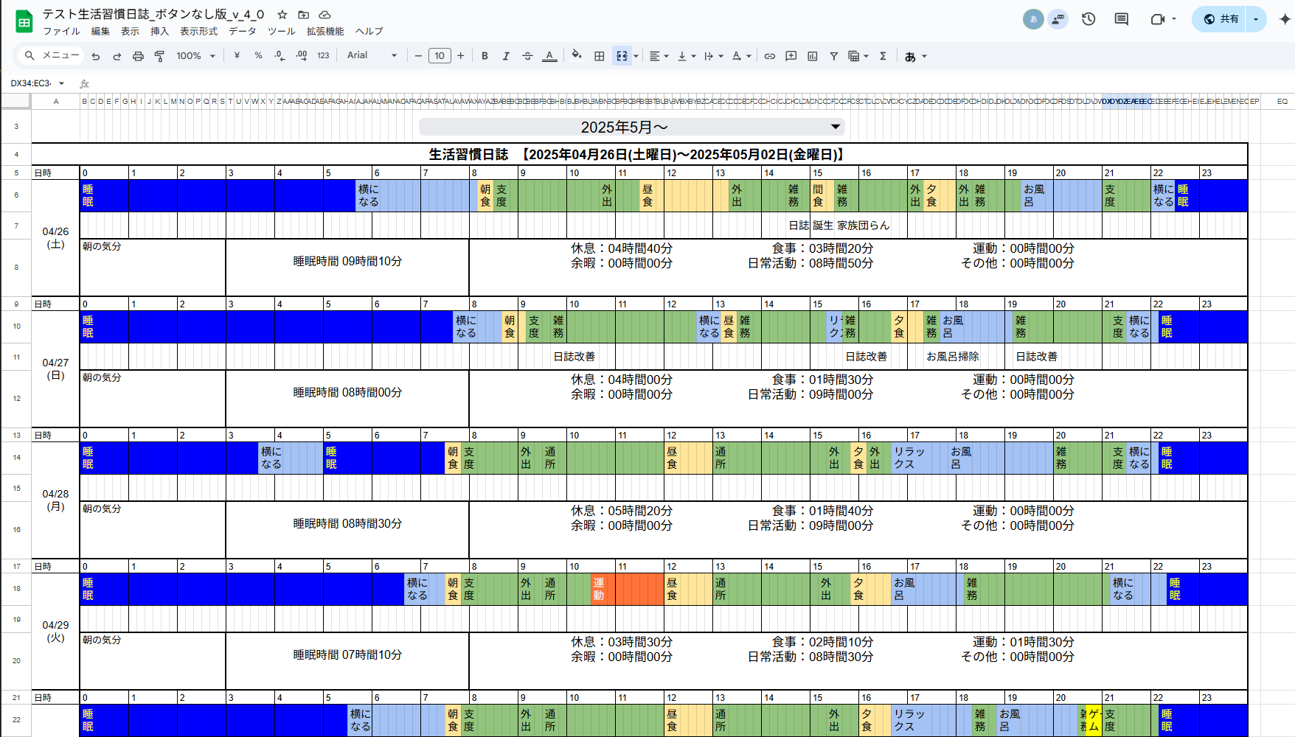The width and height of the screenshot is (1295, 737).
Task: Click the redo icon
Action: 117,56
